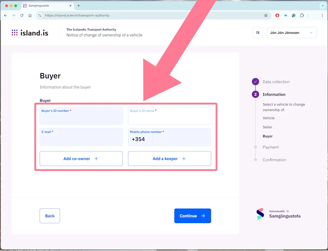The height and width of the screenshot is (251, 328).
Task: Click the Samgöngustofa provider name
Action: point(285,216)
